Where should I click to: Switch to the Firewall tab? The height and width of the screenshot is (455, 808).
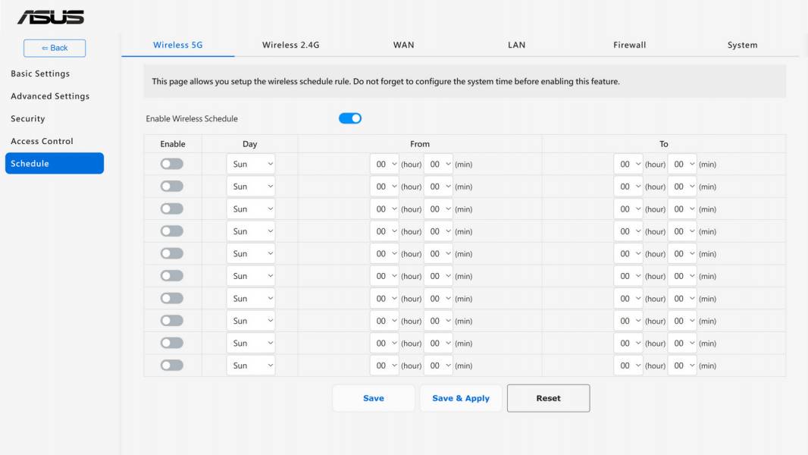pyautogui.click(x=629, y=45)
